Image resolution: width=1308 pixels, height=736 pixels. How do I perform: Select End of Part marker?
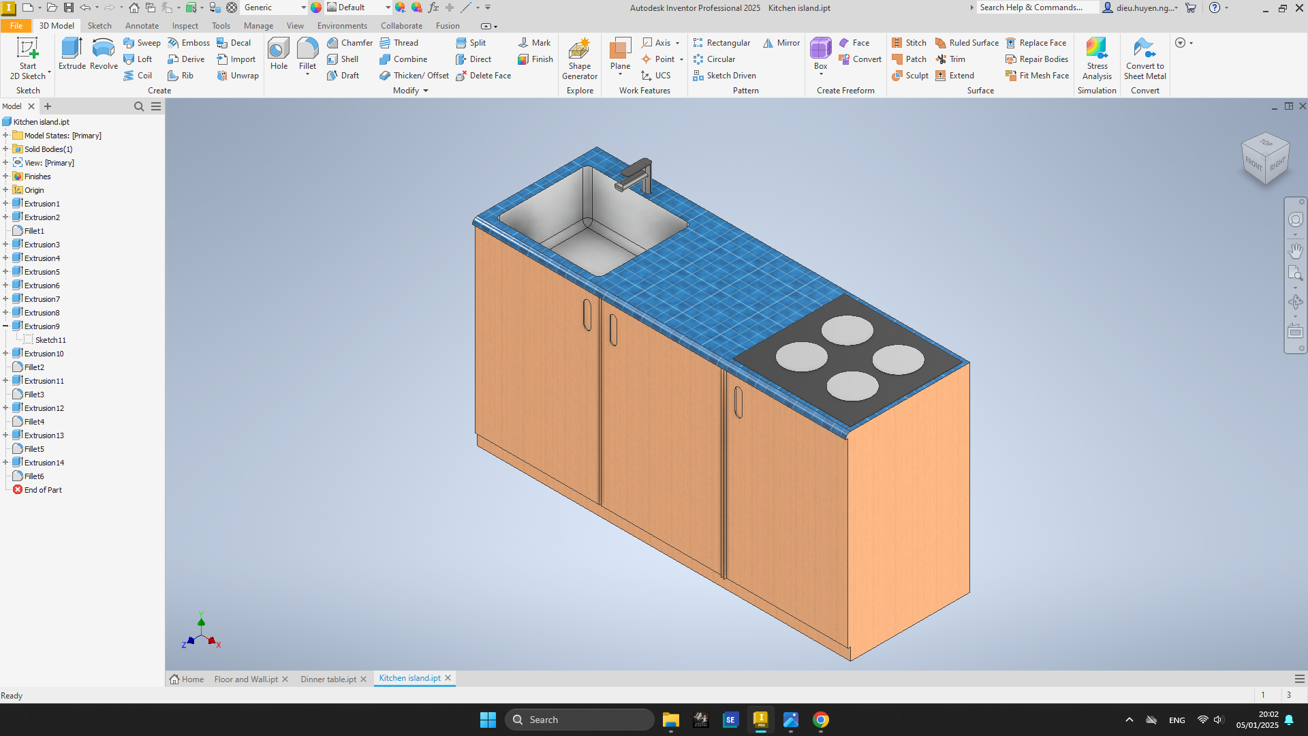[x=43, y=490]
